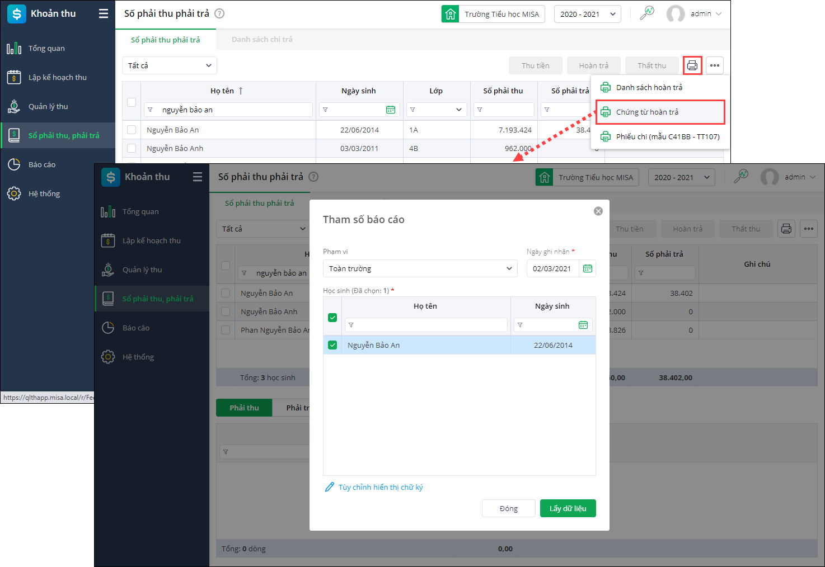This screenshot has width=825, height=567.
Task: Click the school house icon in front window
Action: tap(544, 177)
